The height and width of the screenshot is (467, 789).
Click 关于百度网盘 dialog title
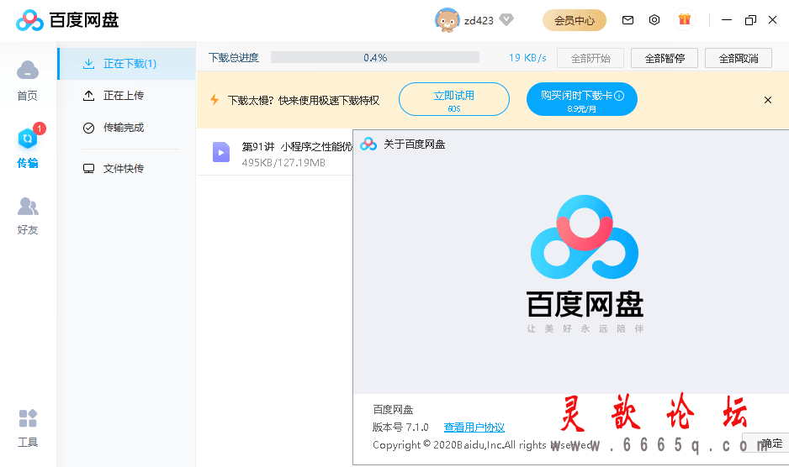tap(414, 144)
